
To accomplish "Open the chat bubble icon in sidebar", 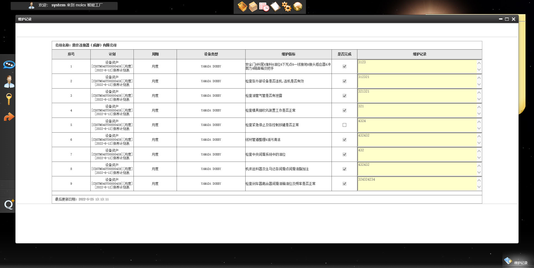I will [x=9, y=65].
